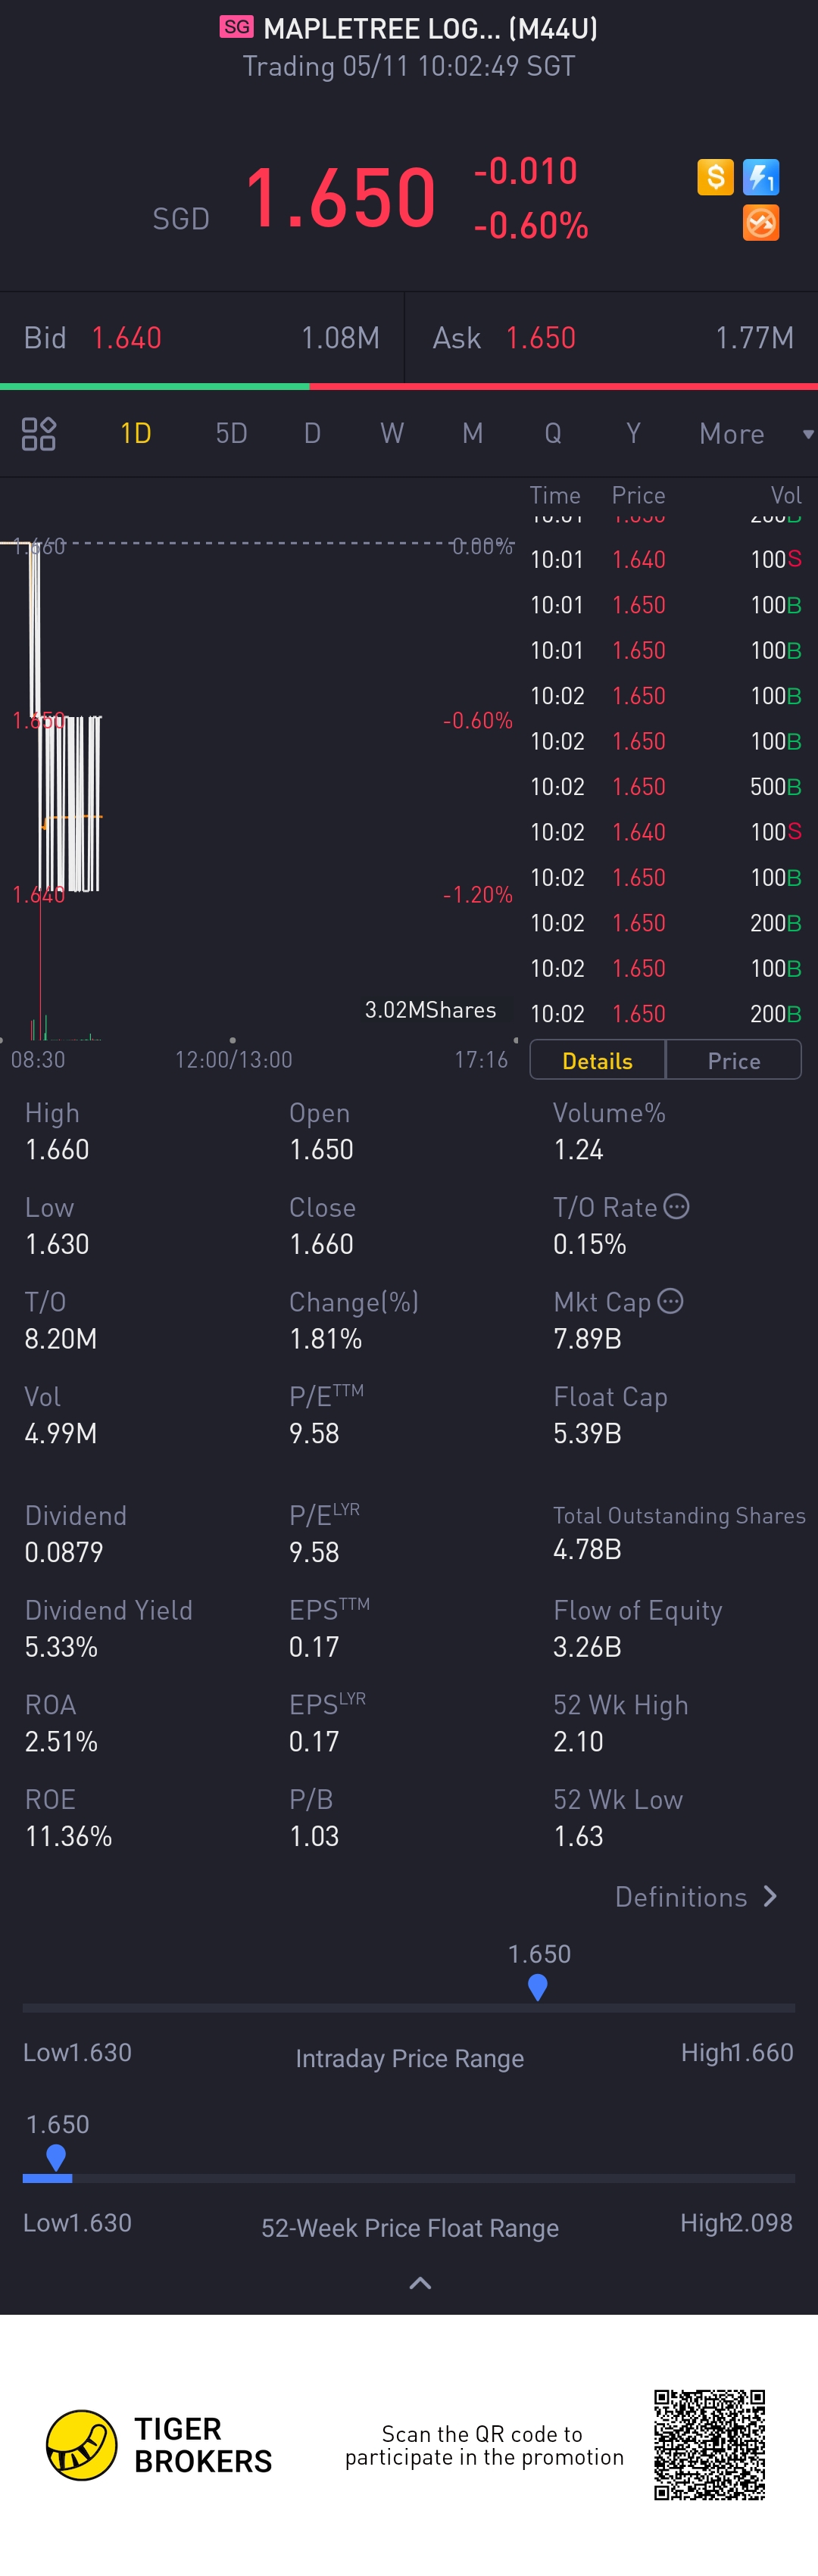Image resolution: width=818 pixels, height=2576 pixels.
Task: Tap the Bid price 1.640
Action: coord(127,338)
